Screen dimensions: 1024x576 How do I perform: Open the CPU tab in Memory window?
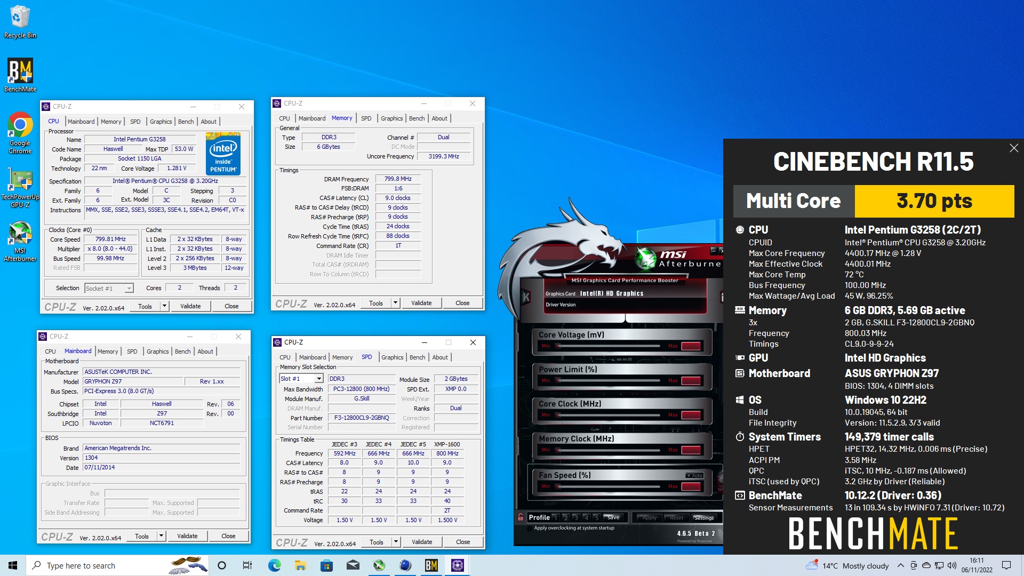285,118
